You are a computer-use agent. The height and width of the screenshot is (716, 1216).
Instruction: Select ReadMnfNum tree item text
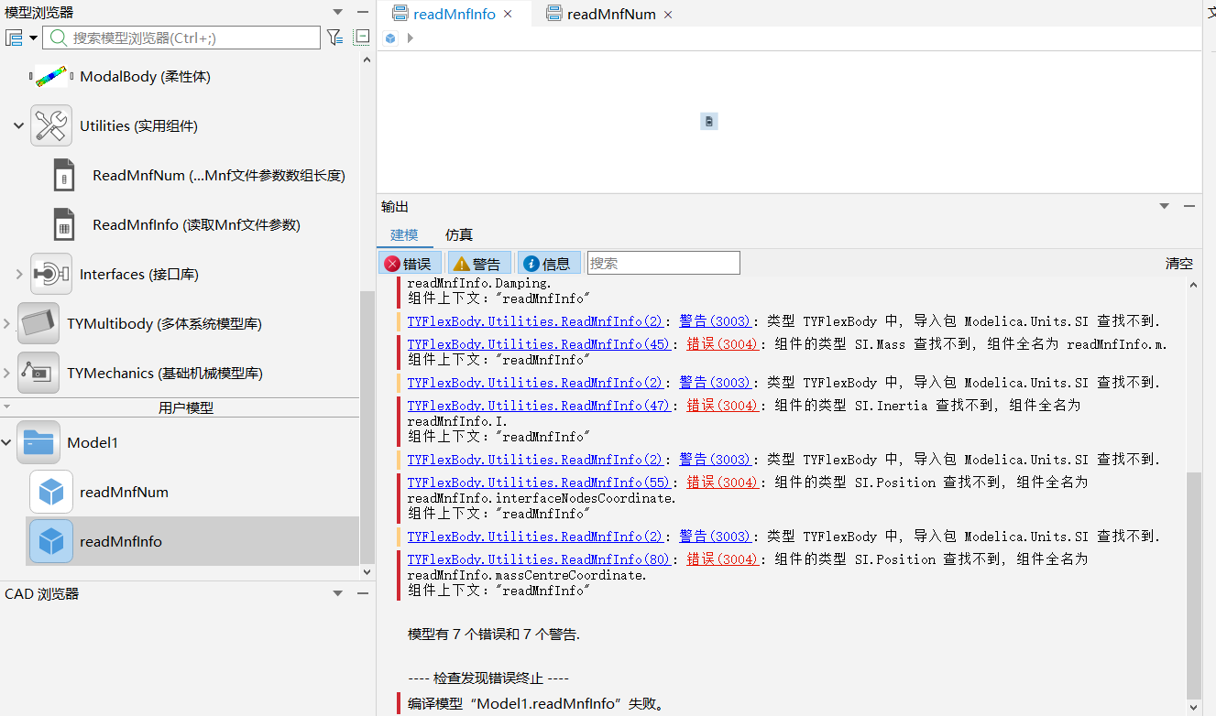pyautogui.click(x=219, y=176)
